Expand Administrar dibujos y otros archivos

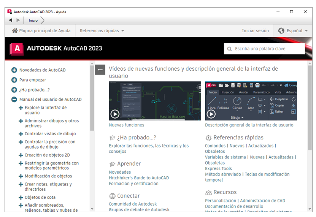[21, 121]
